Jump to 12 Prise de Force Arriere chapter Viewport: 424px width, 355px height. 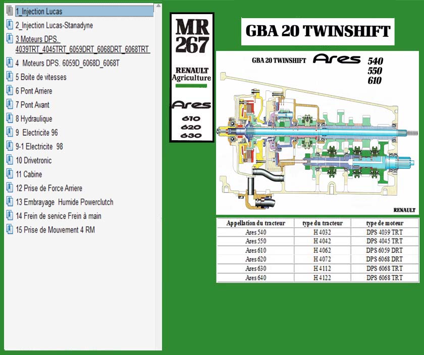[49, 188]
